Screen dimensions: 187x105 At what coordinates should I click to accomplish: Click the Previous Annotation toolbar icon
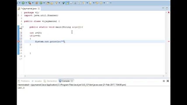90,3
